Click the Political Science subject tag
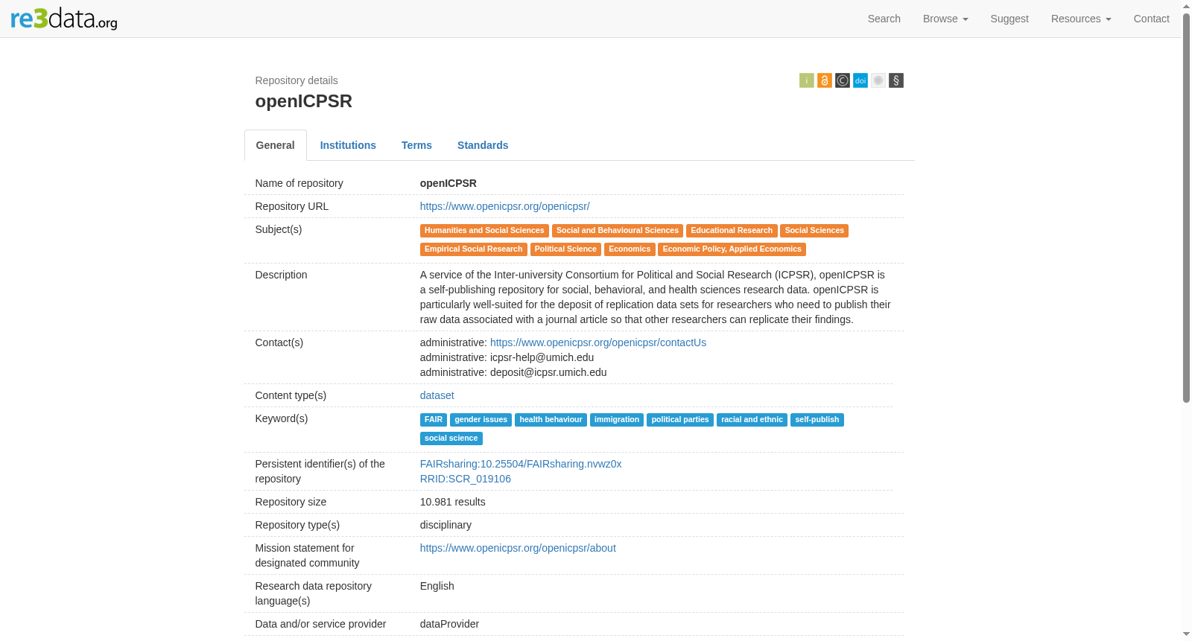1192x641 pixels. point(565,249)
